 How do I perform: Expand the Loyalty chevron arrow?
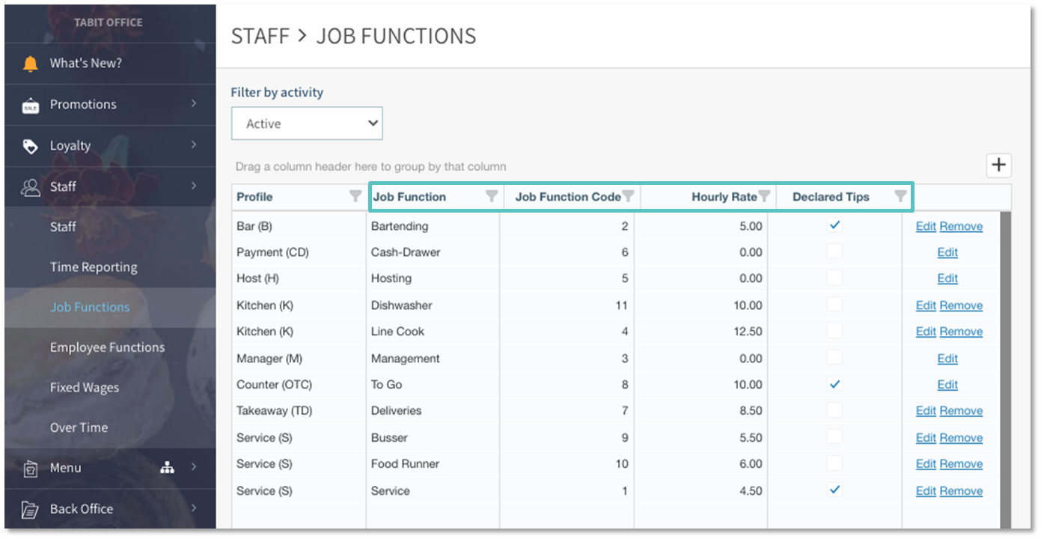[194, 144]
